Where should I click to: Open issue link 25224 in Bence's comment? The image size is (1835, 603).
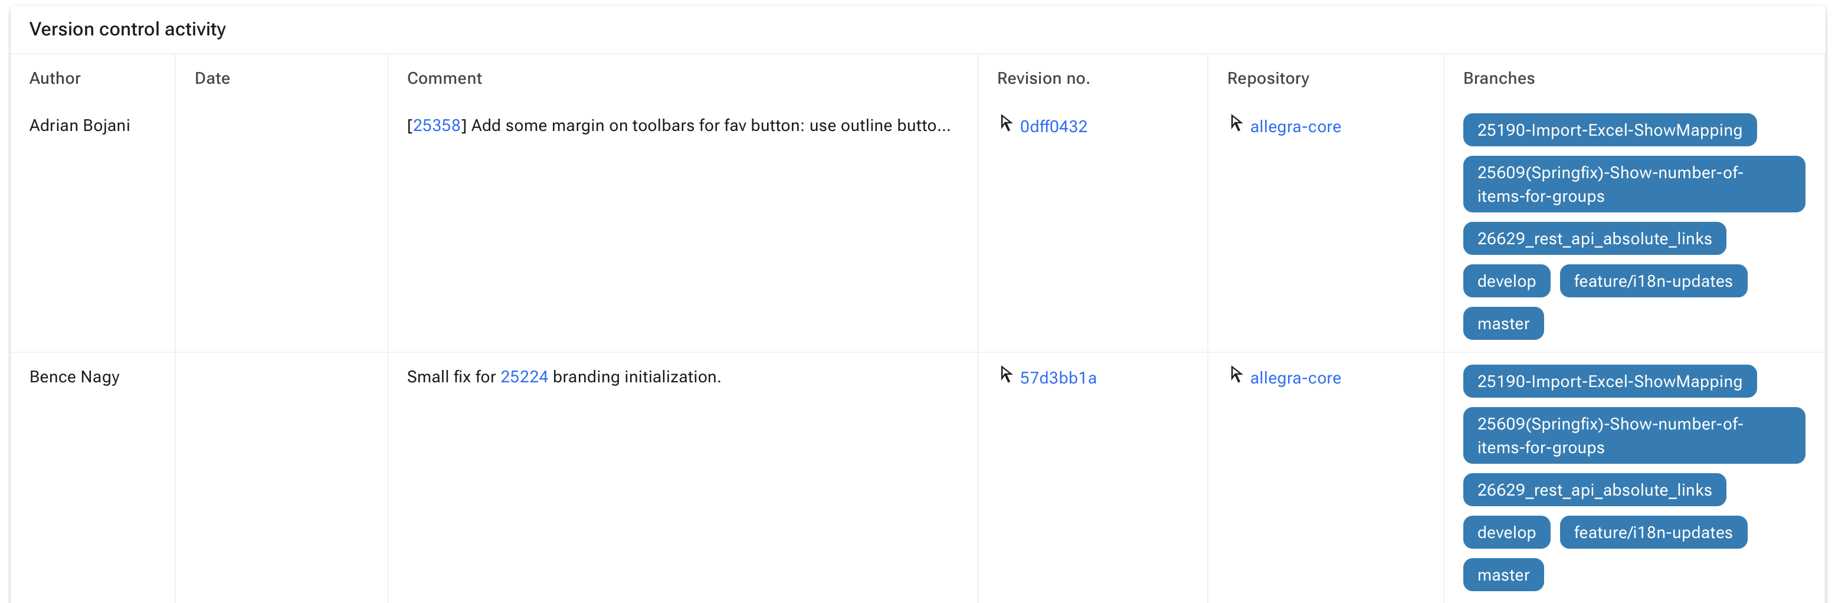click(x=525, y=376)
